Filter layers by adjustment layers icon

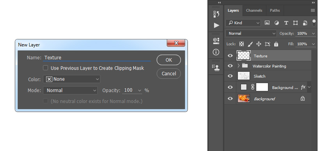[x=277, y=23]
